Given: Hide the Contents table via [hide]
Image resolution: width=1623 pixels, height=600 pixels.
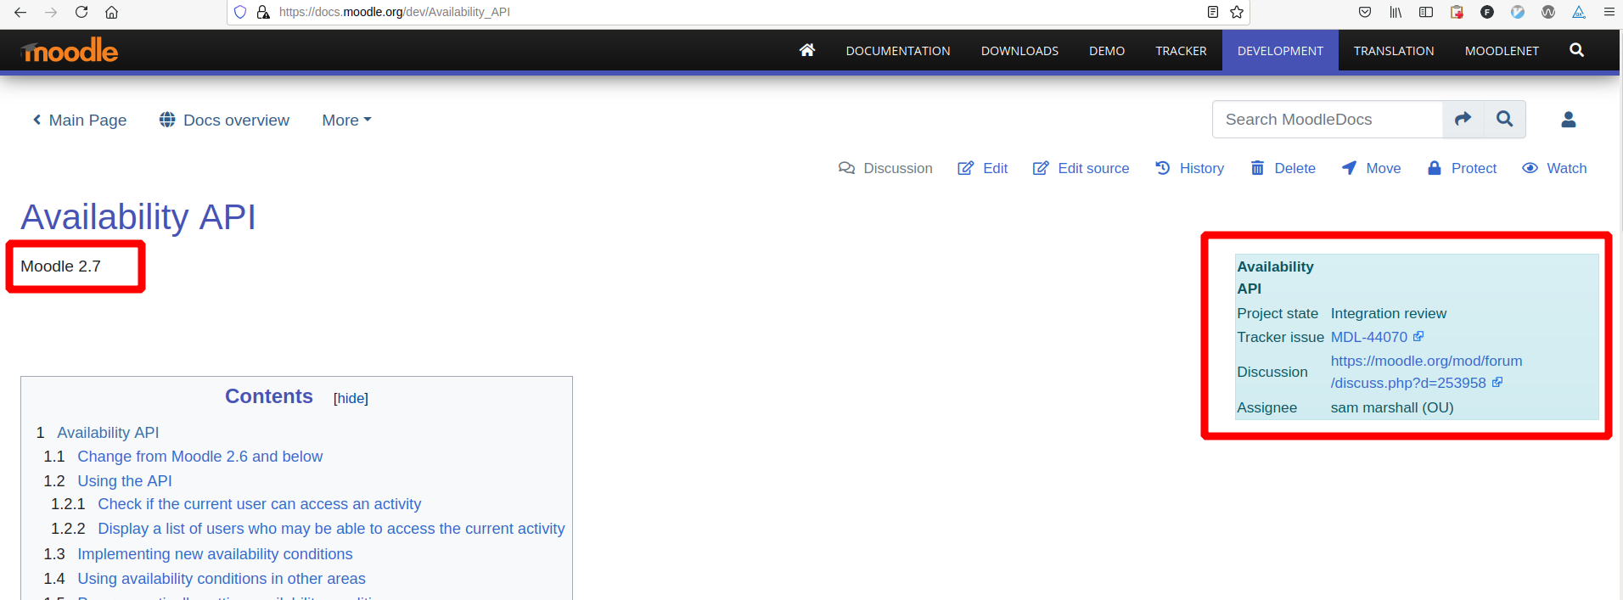Looking at the screenshot, I should tap(351, 398).
